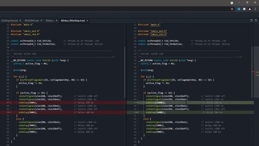Click line 56 osDelay(500U) in right pane

(x=155, y=132)
